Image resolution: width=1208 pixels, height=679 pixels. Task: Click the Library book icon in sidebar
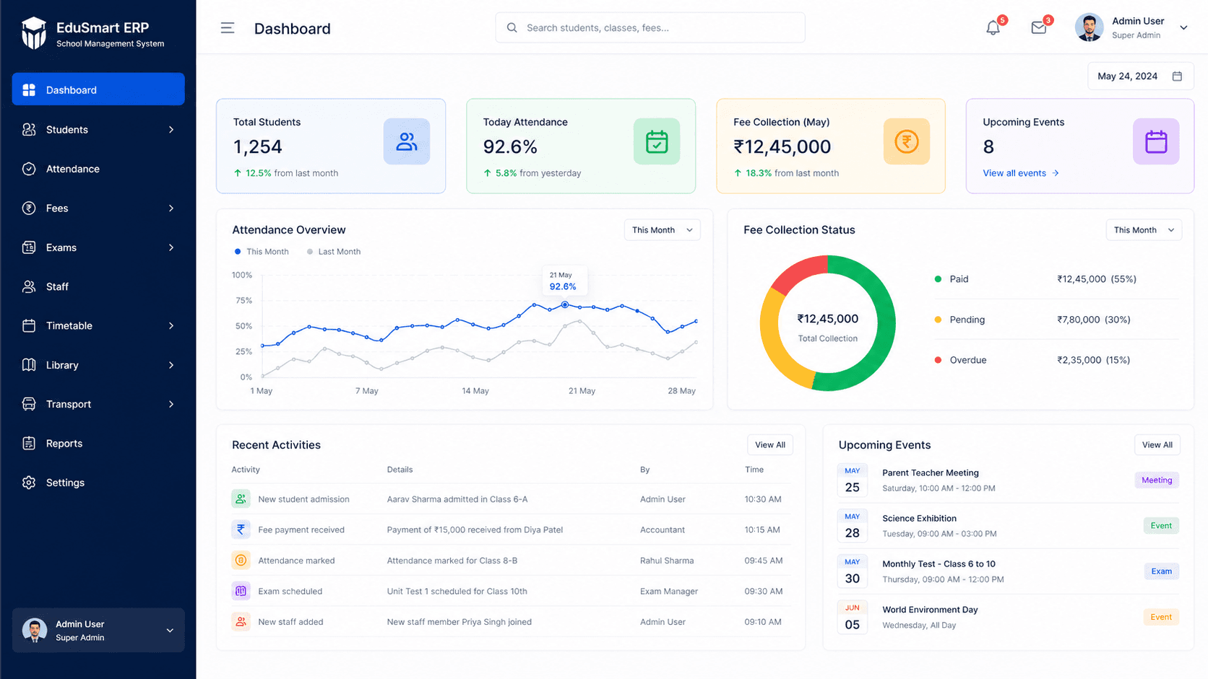(29, 365)
